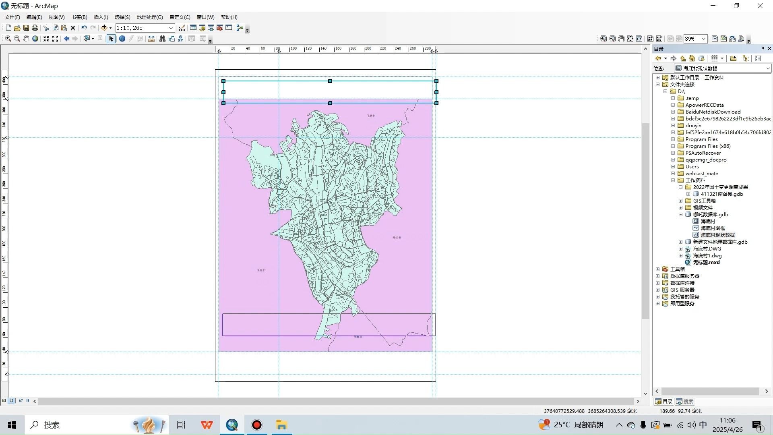
Task: Switch to Data View at bottom left
Action: pos(4,401)
